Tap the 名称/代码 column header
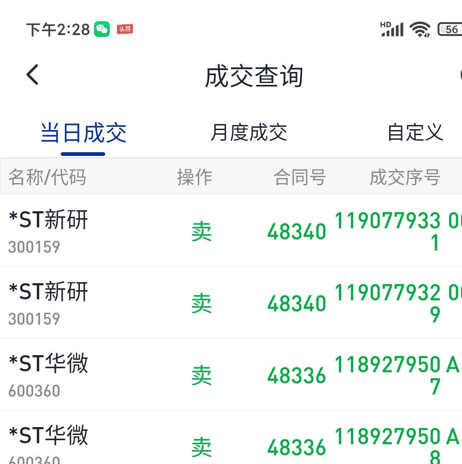This screenshot has height=464, width=462. click(x=47, y=177)
